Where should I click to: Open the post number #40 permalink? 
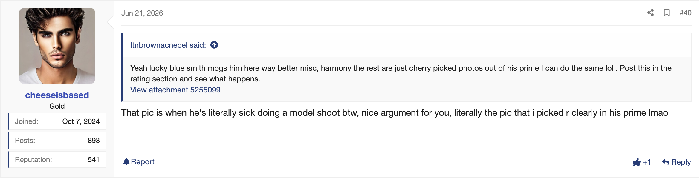(x=685, y=13)
